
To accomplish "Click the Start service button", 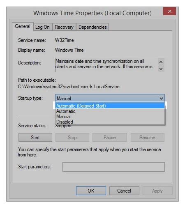I will (35, 138).
